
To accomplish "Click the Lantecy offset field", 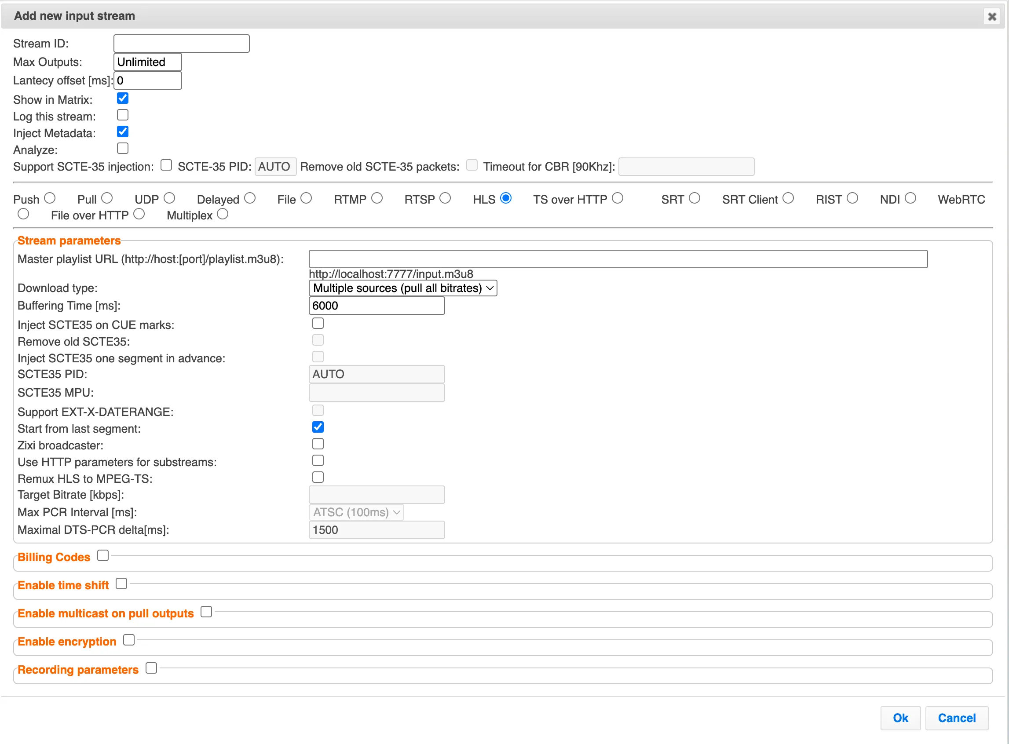I will [148, 80].
